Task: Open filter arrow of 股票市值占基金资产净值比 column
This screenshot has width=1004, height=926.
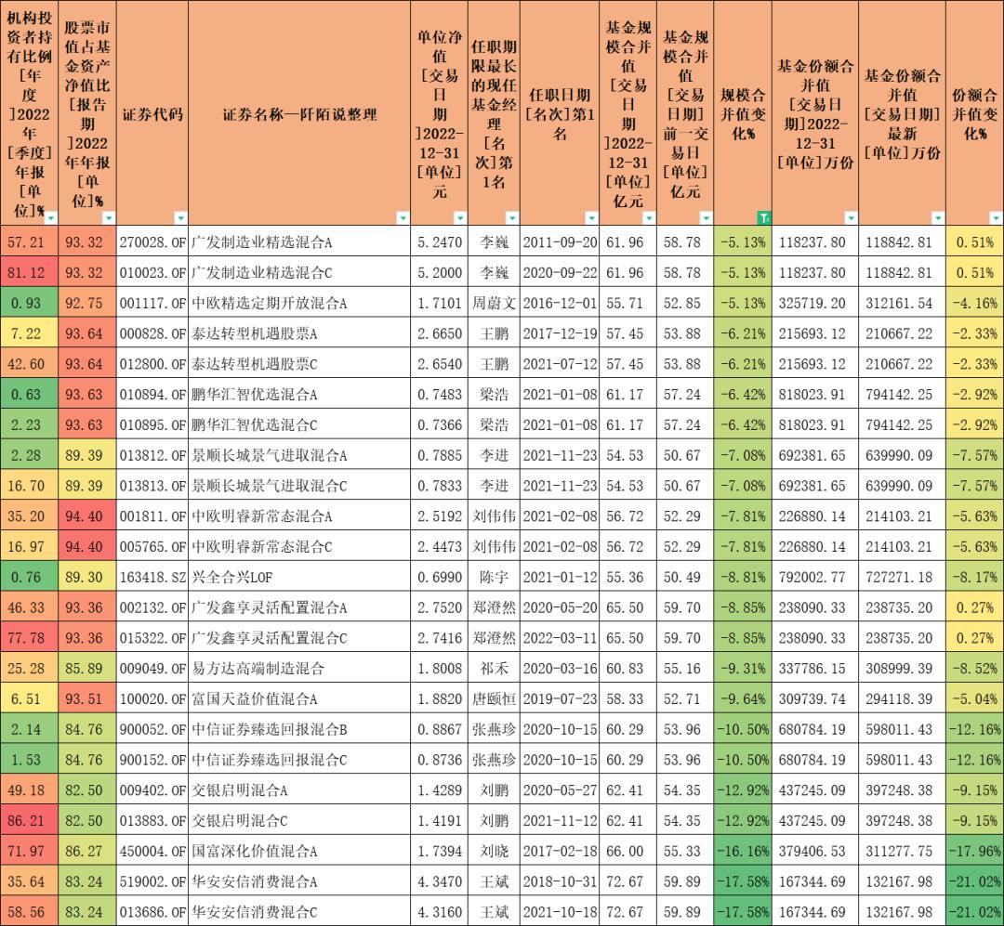Action: [x=109, y=218]
